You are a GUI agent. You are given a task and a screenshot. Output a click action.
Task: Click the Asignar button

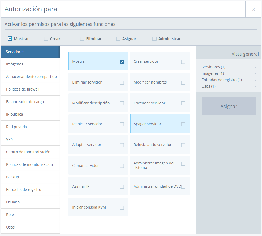[x=229, y=106]
